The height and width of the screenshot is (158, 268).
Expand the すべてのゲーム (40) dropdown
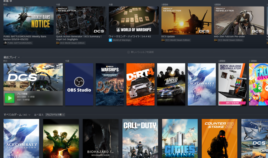coord(29,115)
